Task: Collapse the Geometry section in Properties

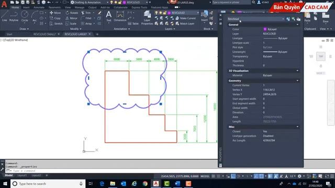Action: coord(297,81)
